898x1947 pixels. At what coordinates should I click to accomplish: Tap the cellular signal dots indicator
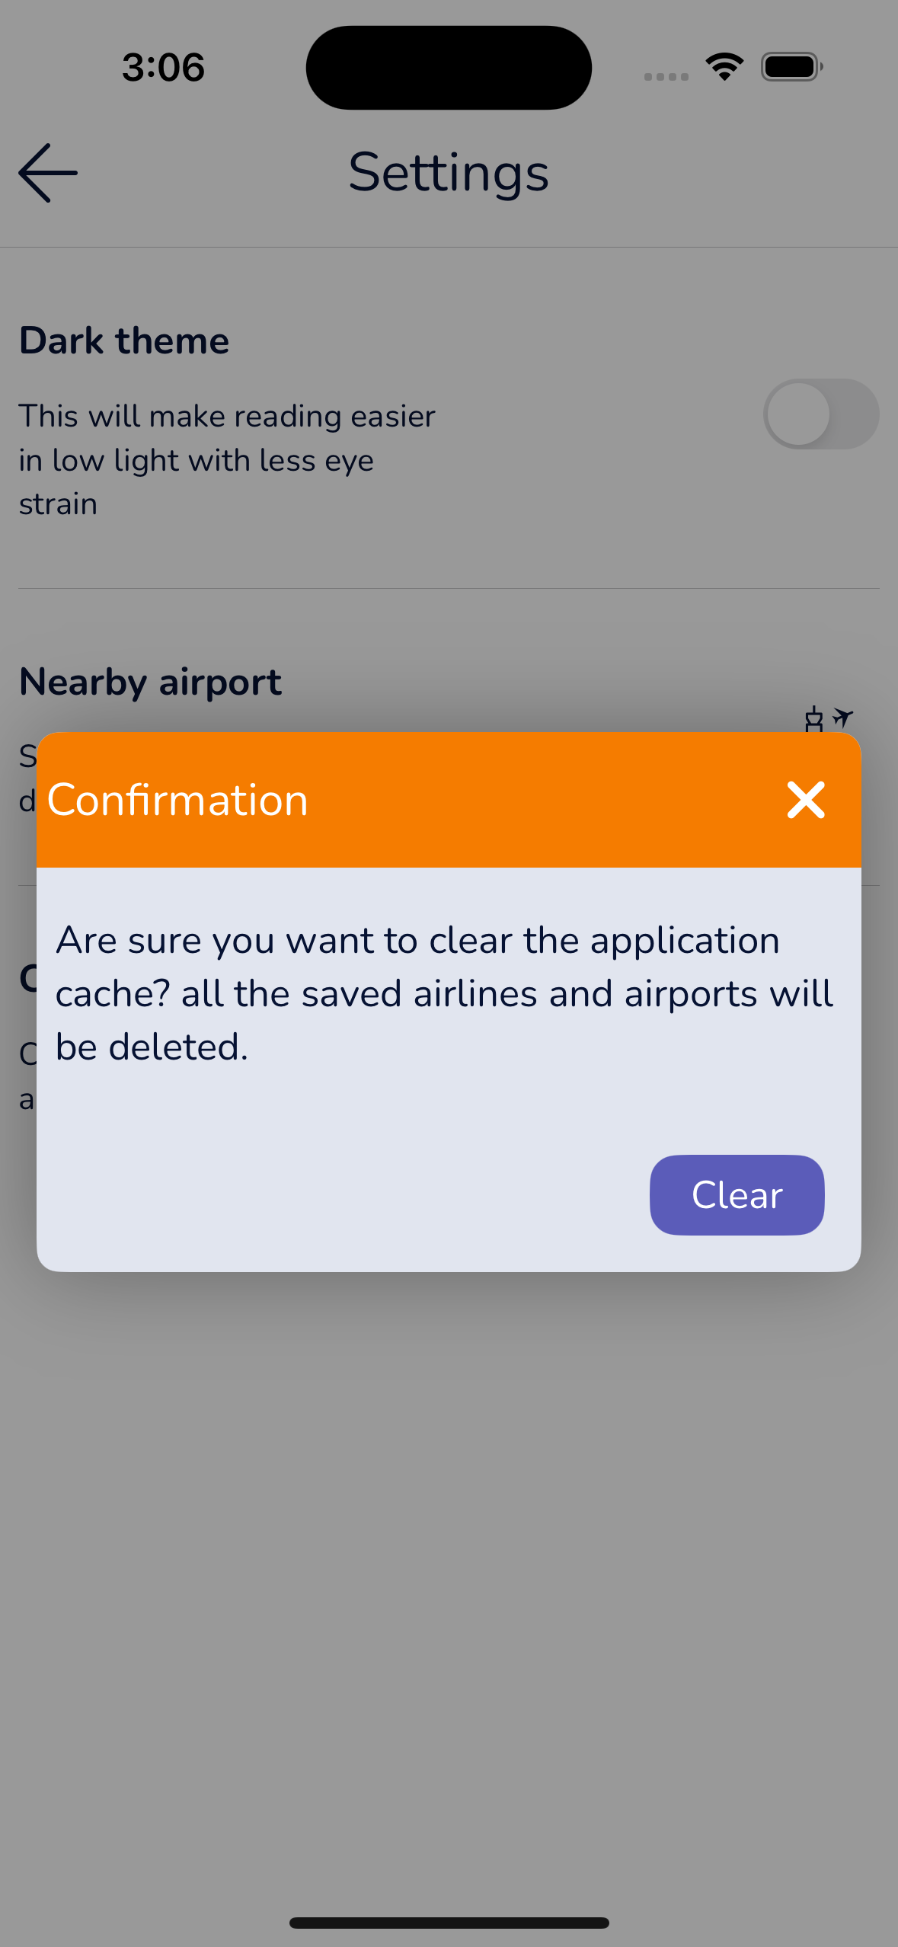pyautogui.click(x=664, y=76)
